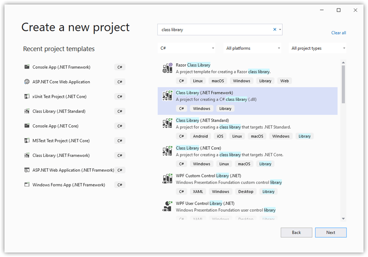Click the Class Library (.NET Framework) result icon
Screen dimensions: 368x257
[x=167, y=96]
